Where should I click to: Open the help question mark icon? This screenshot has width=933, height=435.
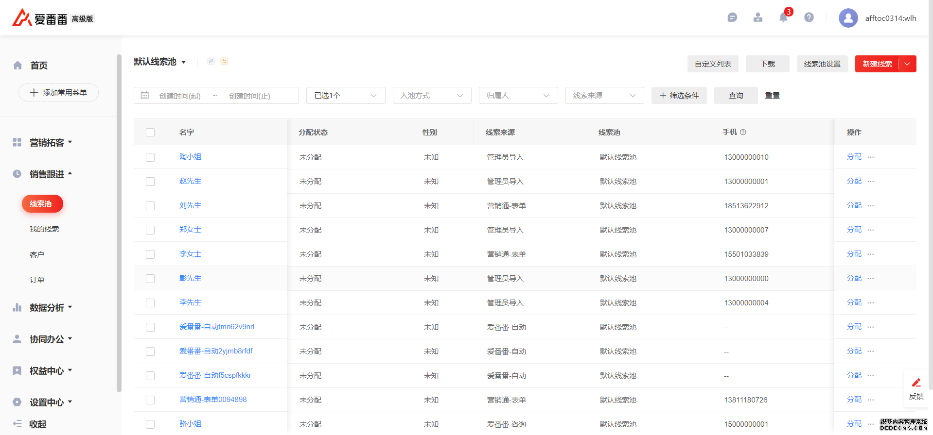click(x=809, y=17)
